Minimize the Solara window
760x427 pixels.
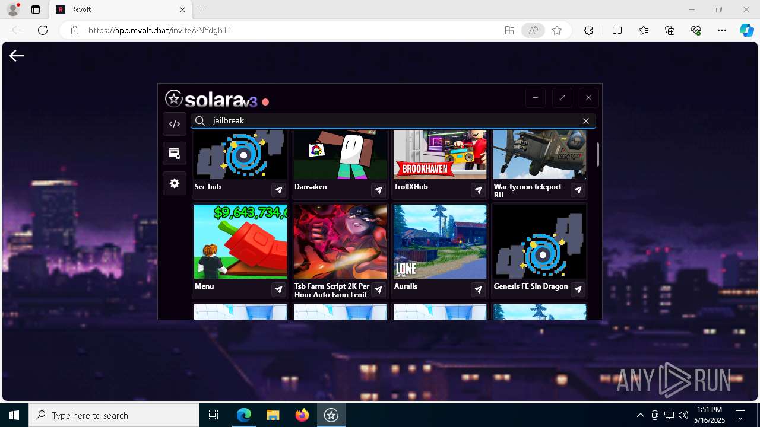click(535, 98)
